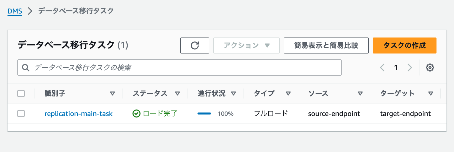Open table preferences gear icon
The width and height of the screenshot is (454, 152).
(x=430, y=67)
